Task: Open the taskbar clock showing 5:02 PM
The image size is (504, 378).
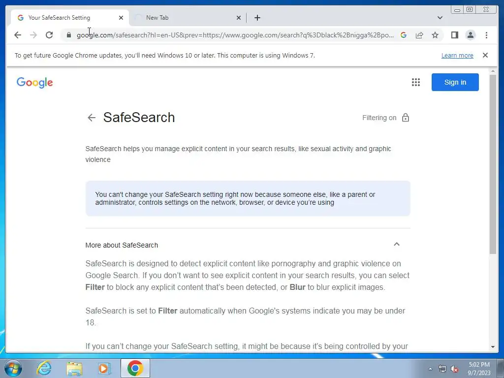Action: click(x=479, y=369)
